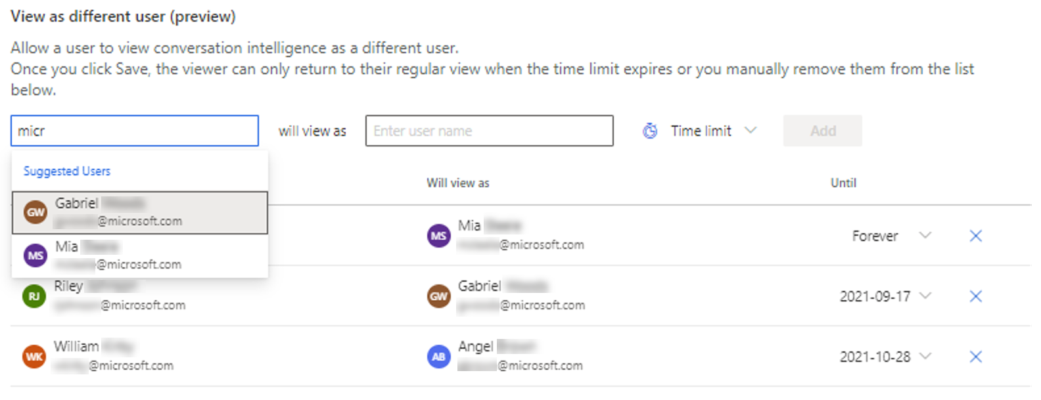
Task: Click the Time limit clock icon
Action: click(x=650, y=131)
